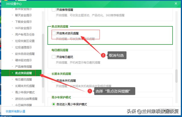Uncheck 开启焦点资讯提醒 checkbox
The width and height of the screenshot is (182, 117).
coord(53,33)
